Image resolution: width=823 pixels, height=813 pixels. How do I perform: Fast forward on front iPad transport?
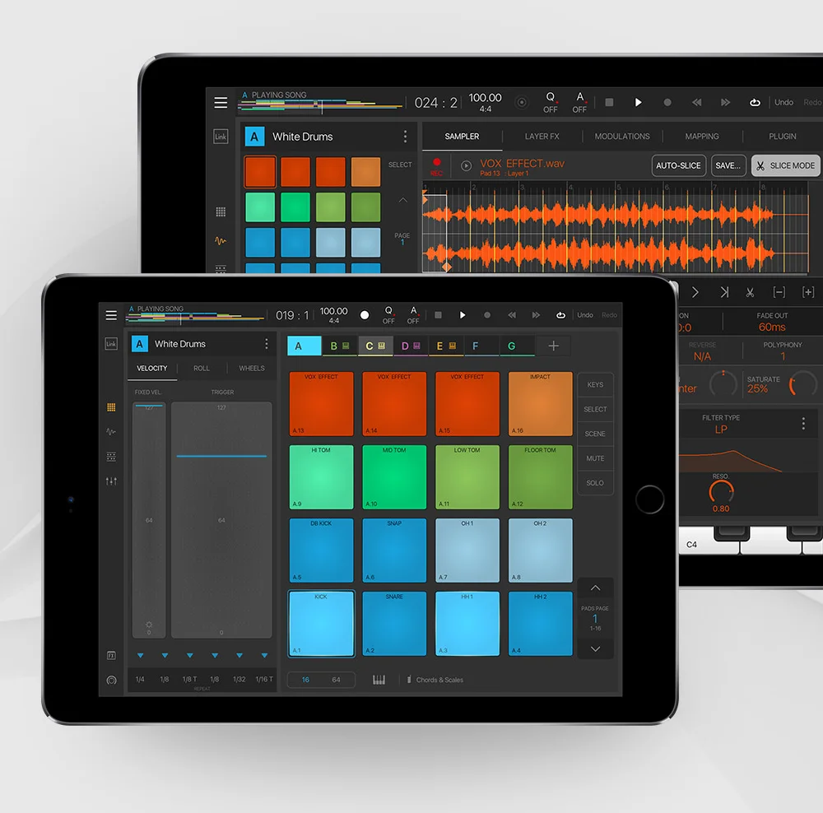536,315
